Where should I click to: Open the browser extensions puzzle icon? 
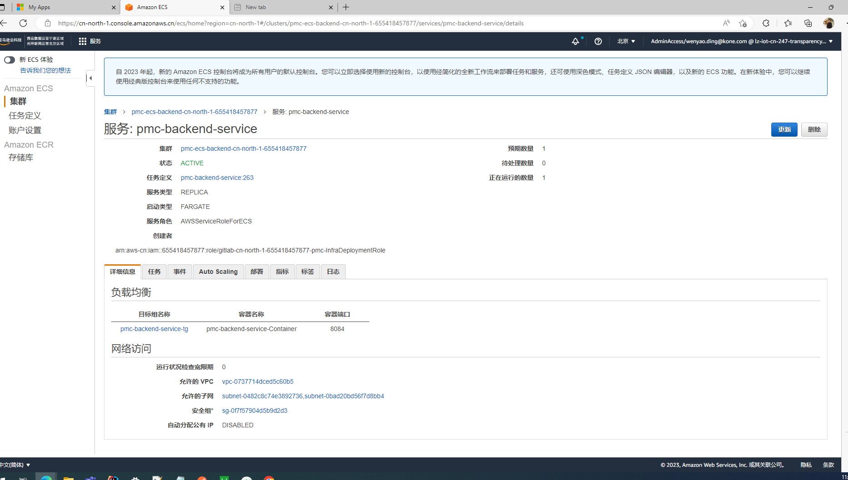pyautogui.click(x=766, y=23)
